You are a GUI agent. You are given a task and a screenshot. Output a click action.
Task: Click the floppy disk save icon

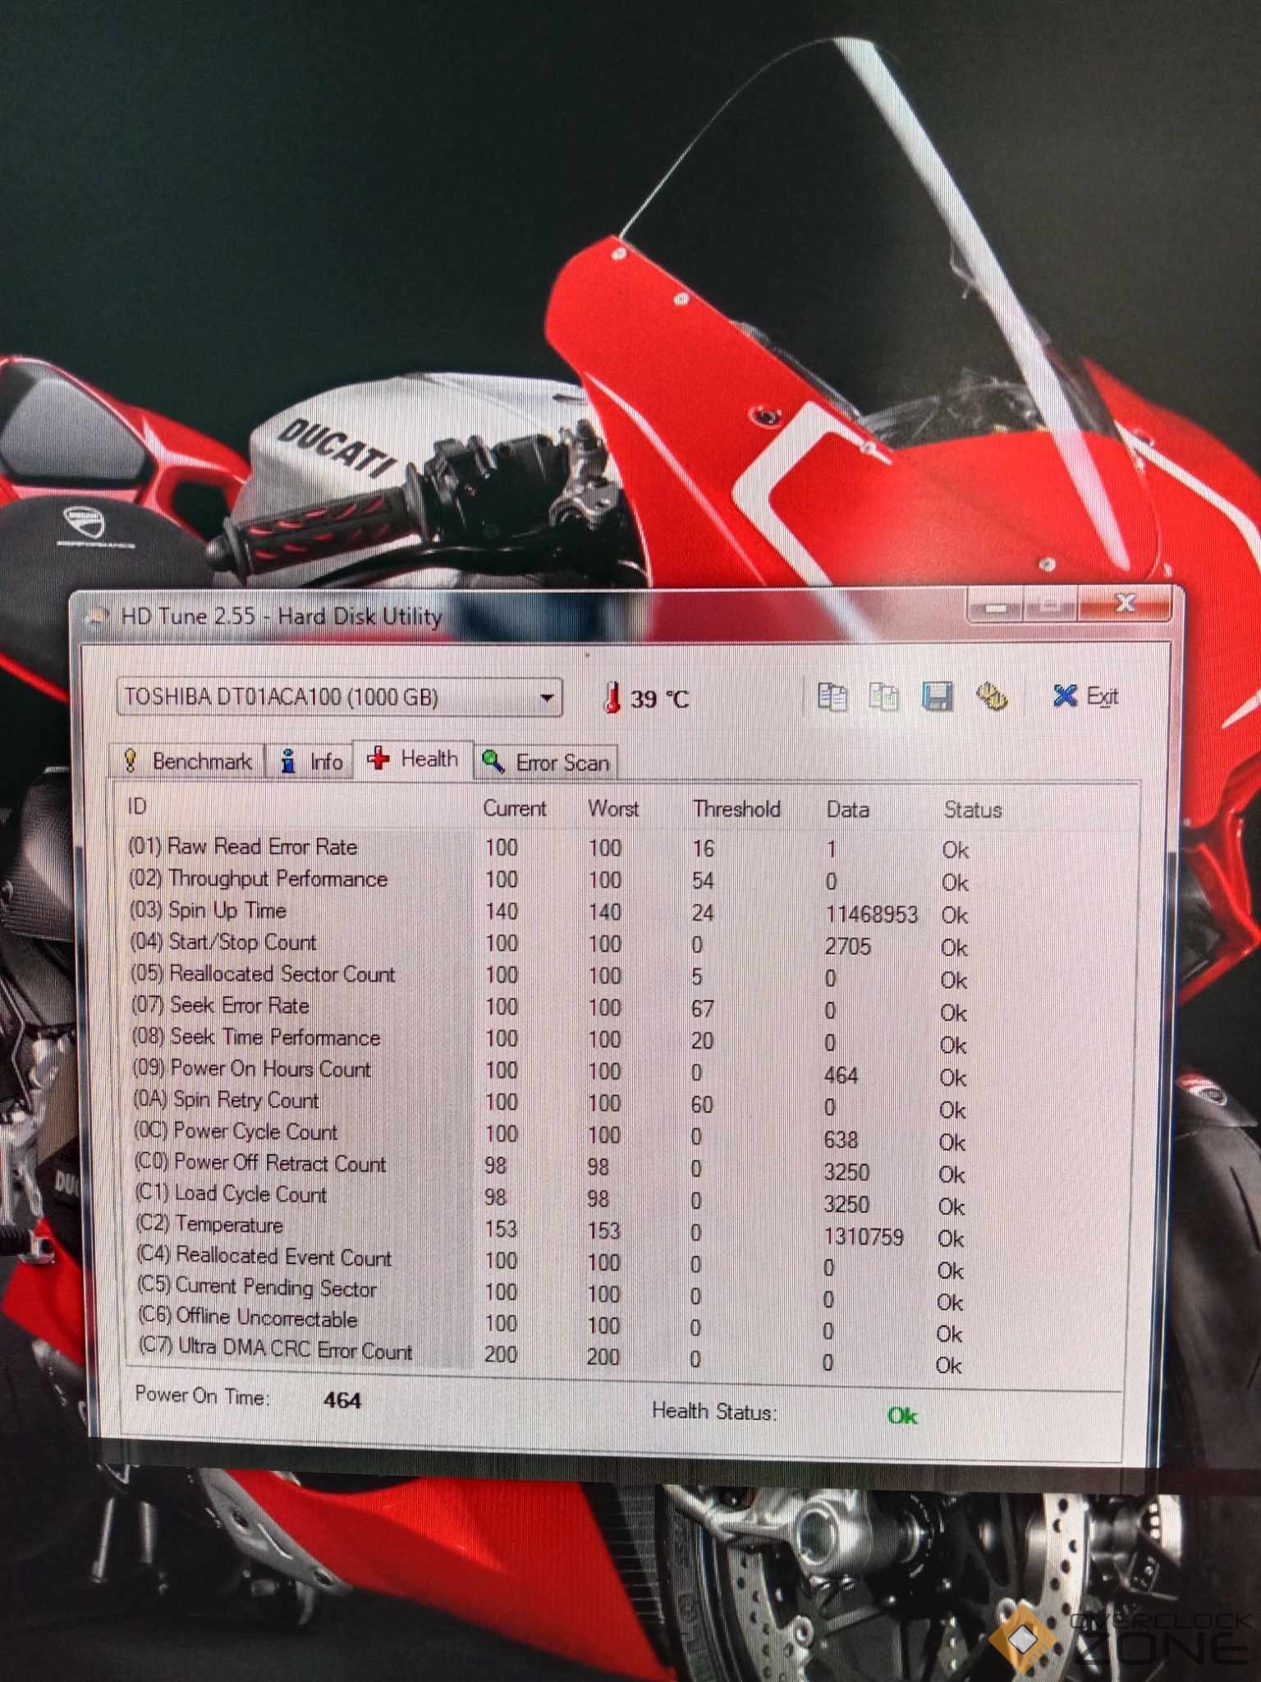937,696
